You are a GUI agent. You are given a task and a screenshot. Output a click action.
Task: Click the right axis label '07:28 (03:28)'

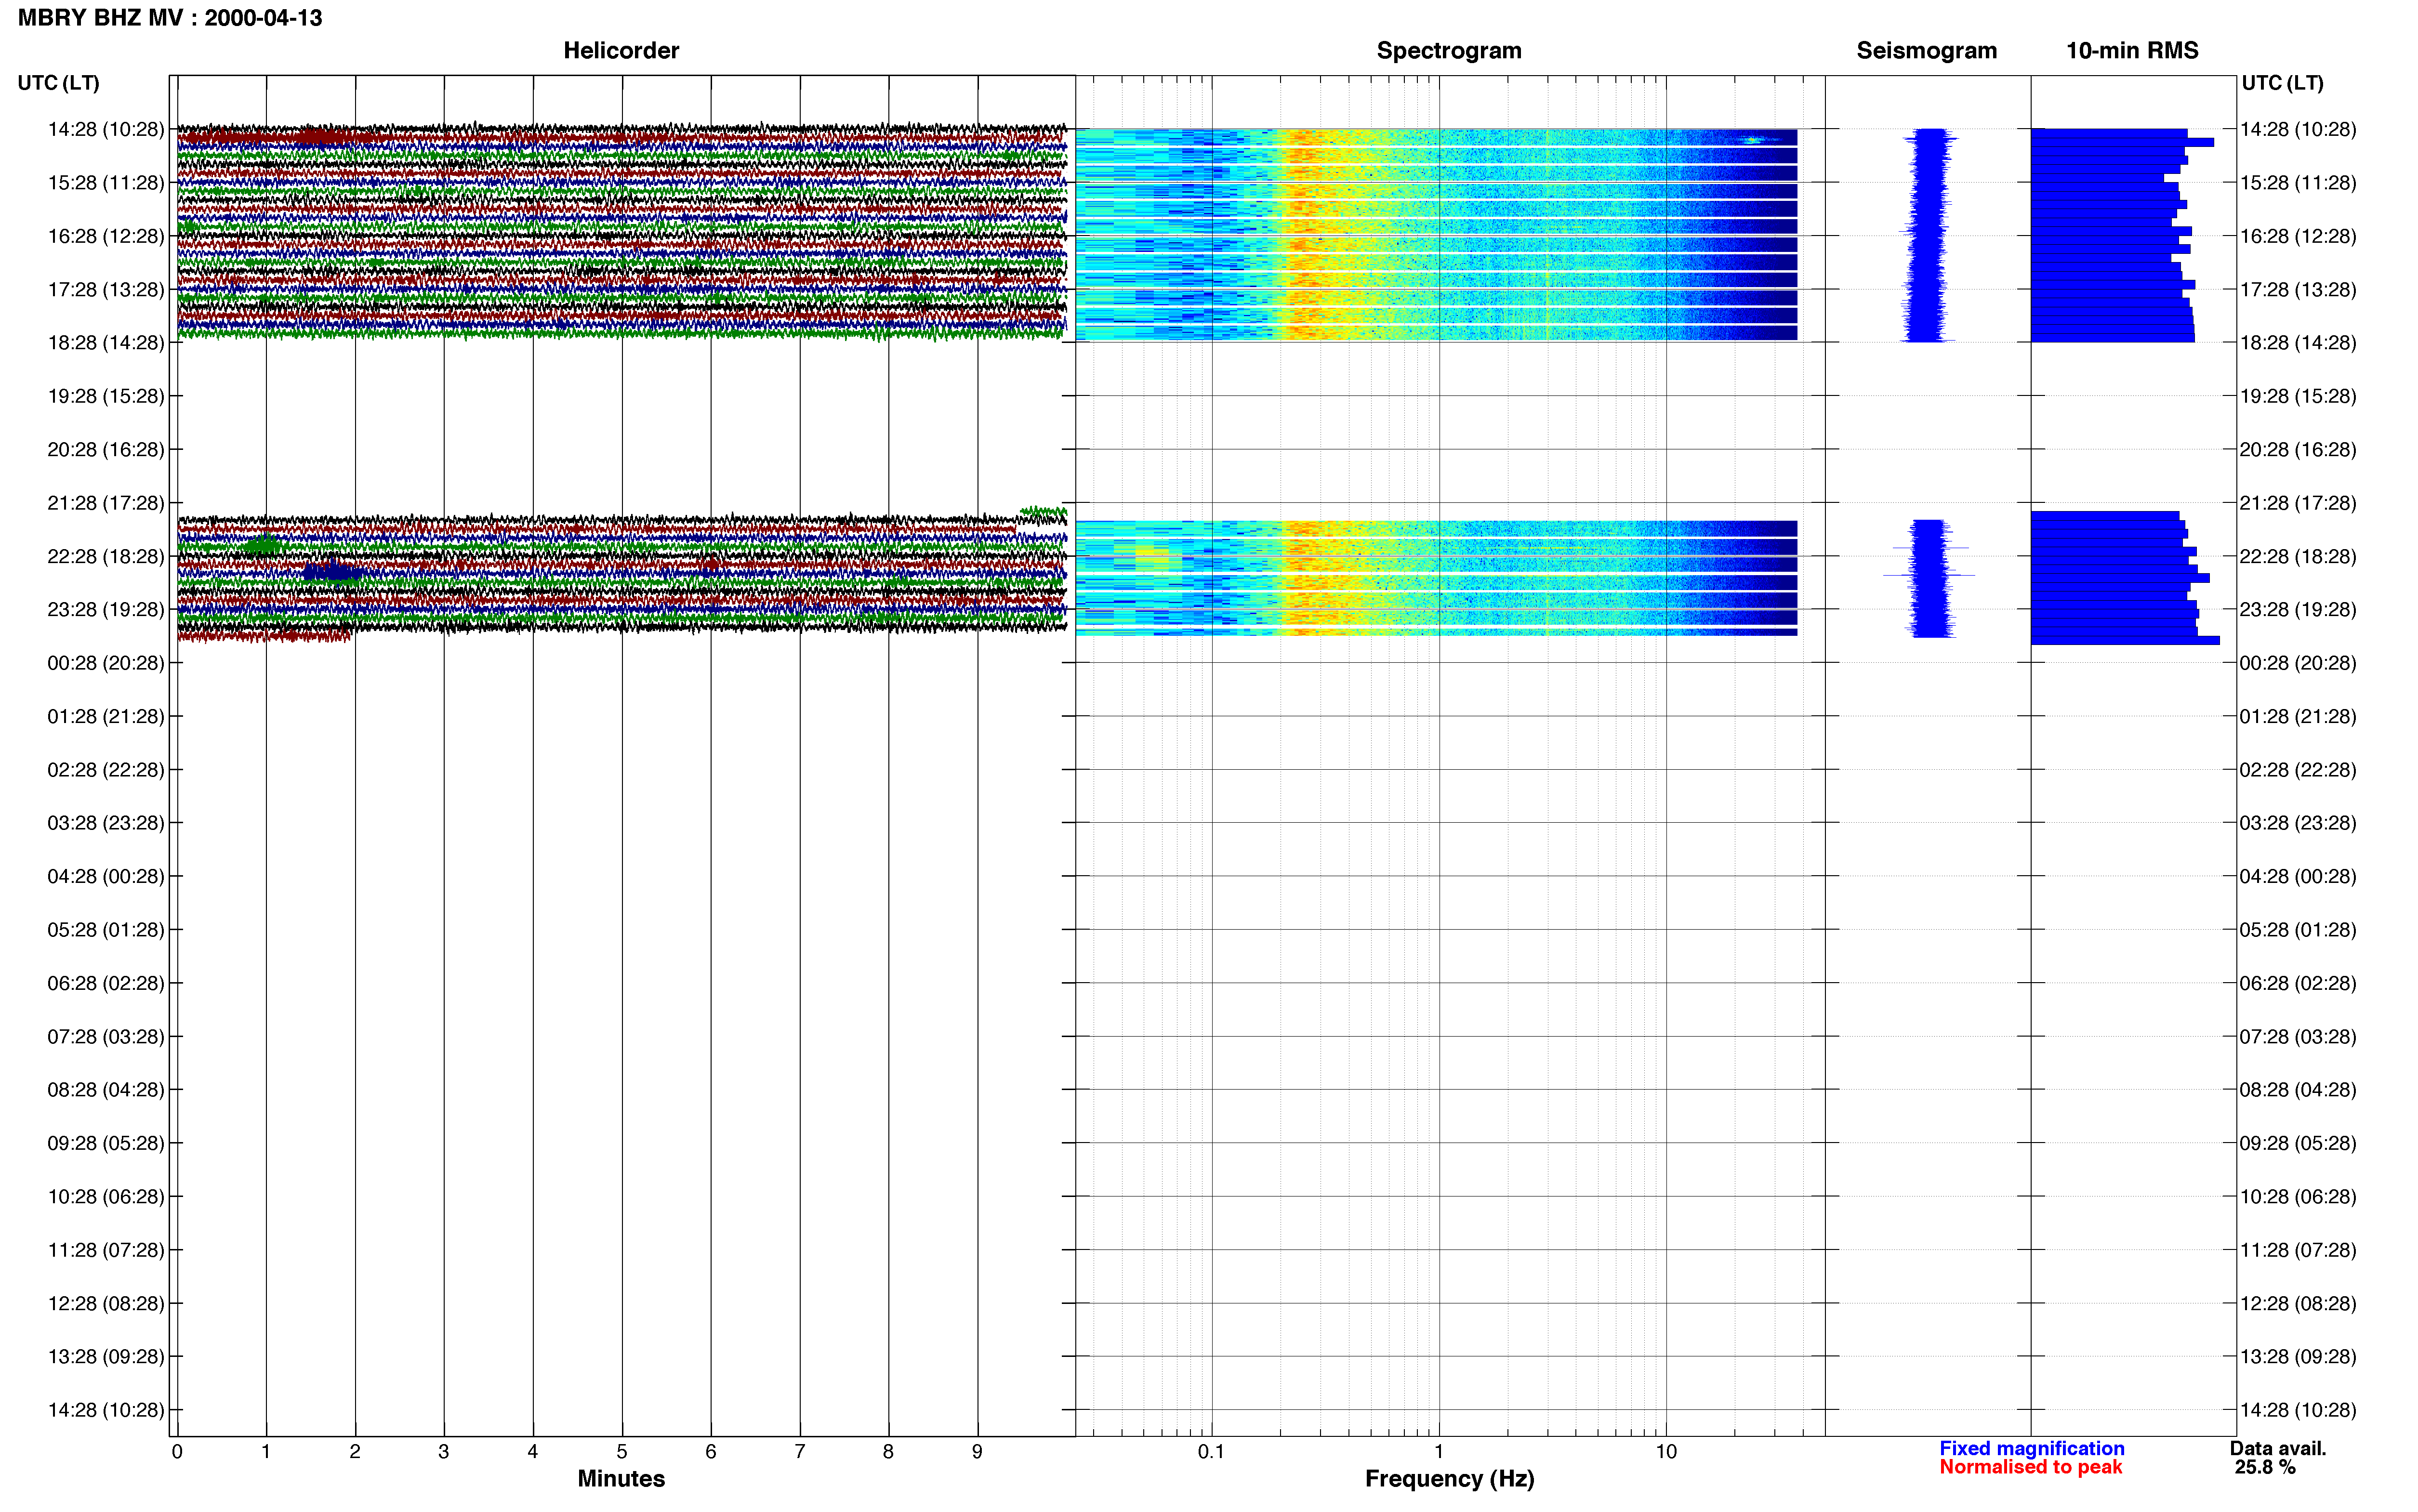click(2298, 1037)
